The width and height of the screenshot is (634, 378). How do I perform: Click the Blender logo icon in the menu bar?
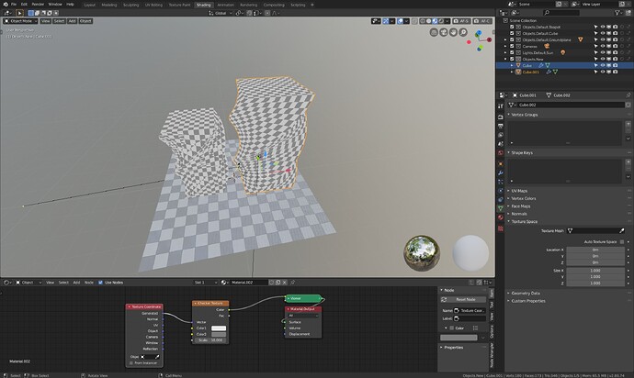(x=6, y=5)
